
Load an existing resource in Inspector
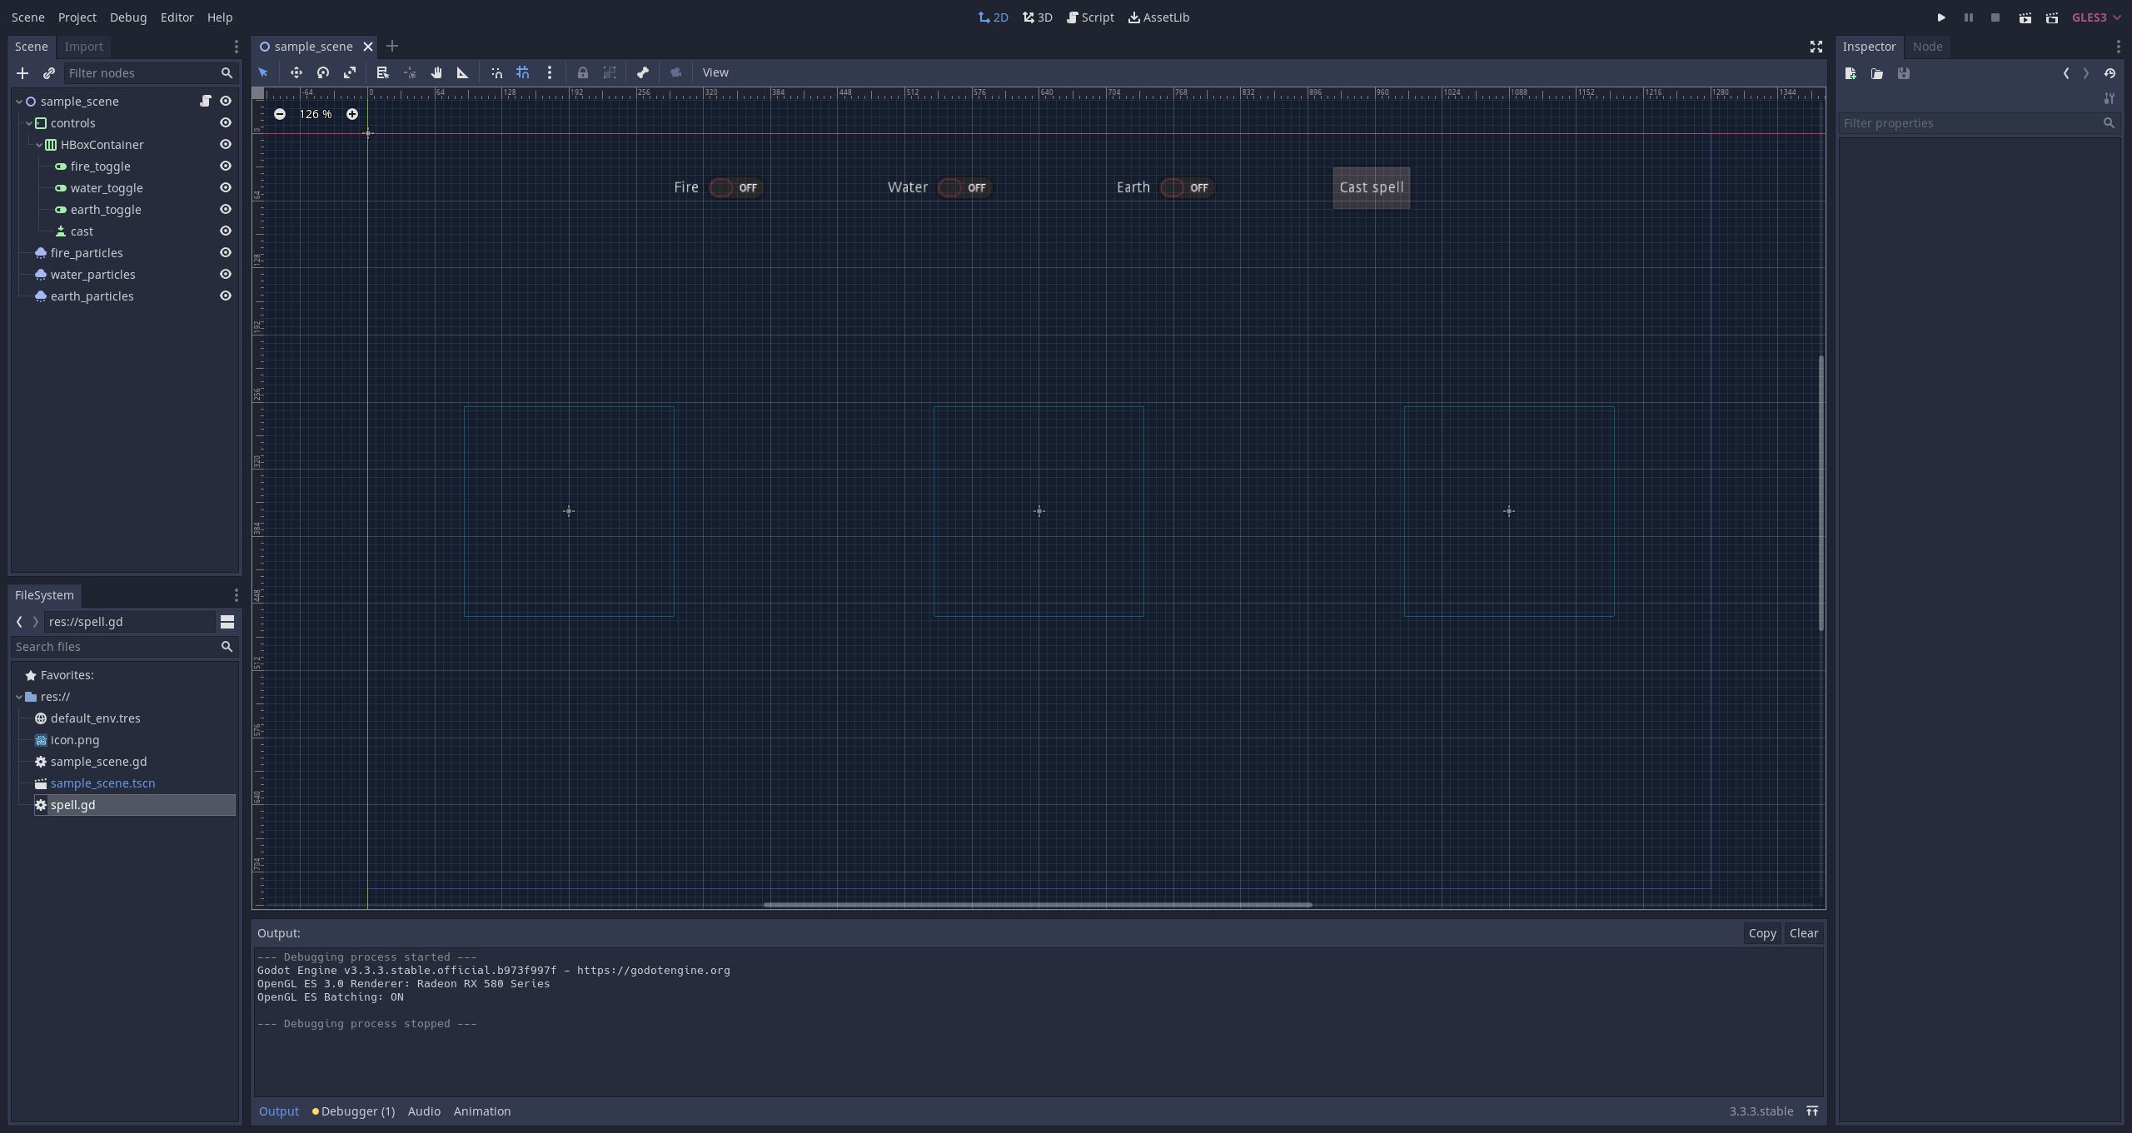coord(1877,73)
